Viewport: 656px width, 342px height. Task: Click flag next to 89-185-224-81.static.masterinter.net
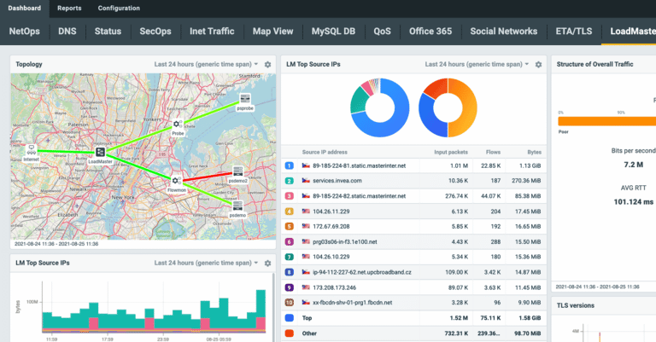tap(306, 165)
